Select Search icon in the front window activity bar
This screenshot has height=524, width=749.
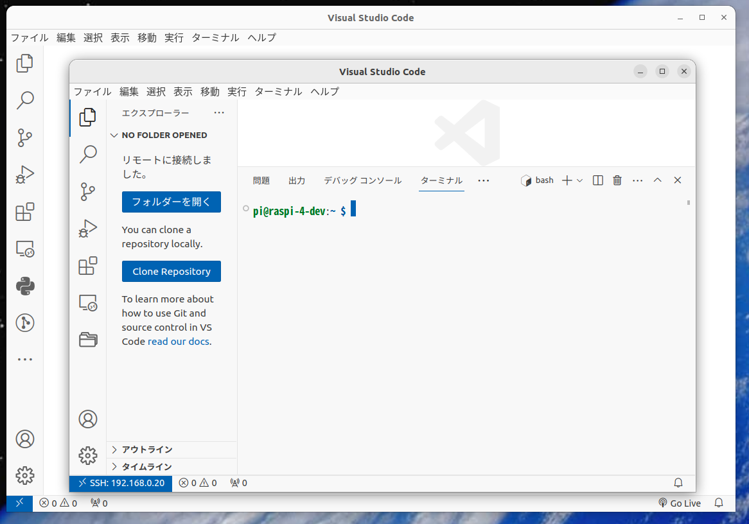[x=88, y=155]
